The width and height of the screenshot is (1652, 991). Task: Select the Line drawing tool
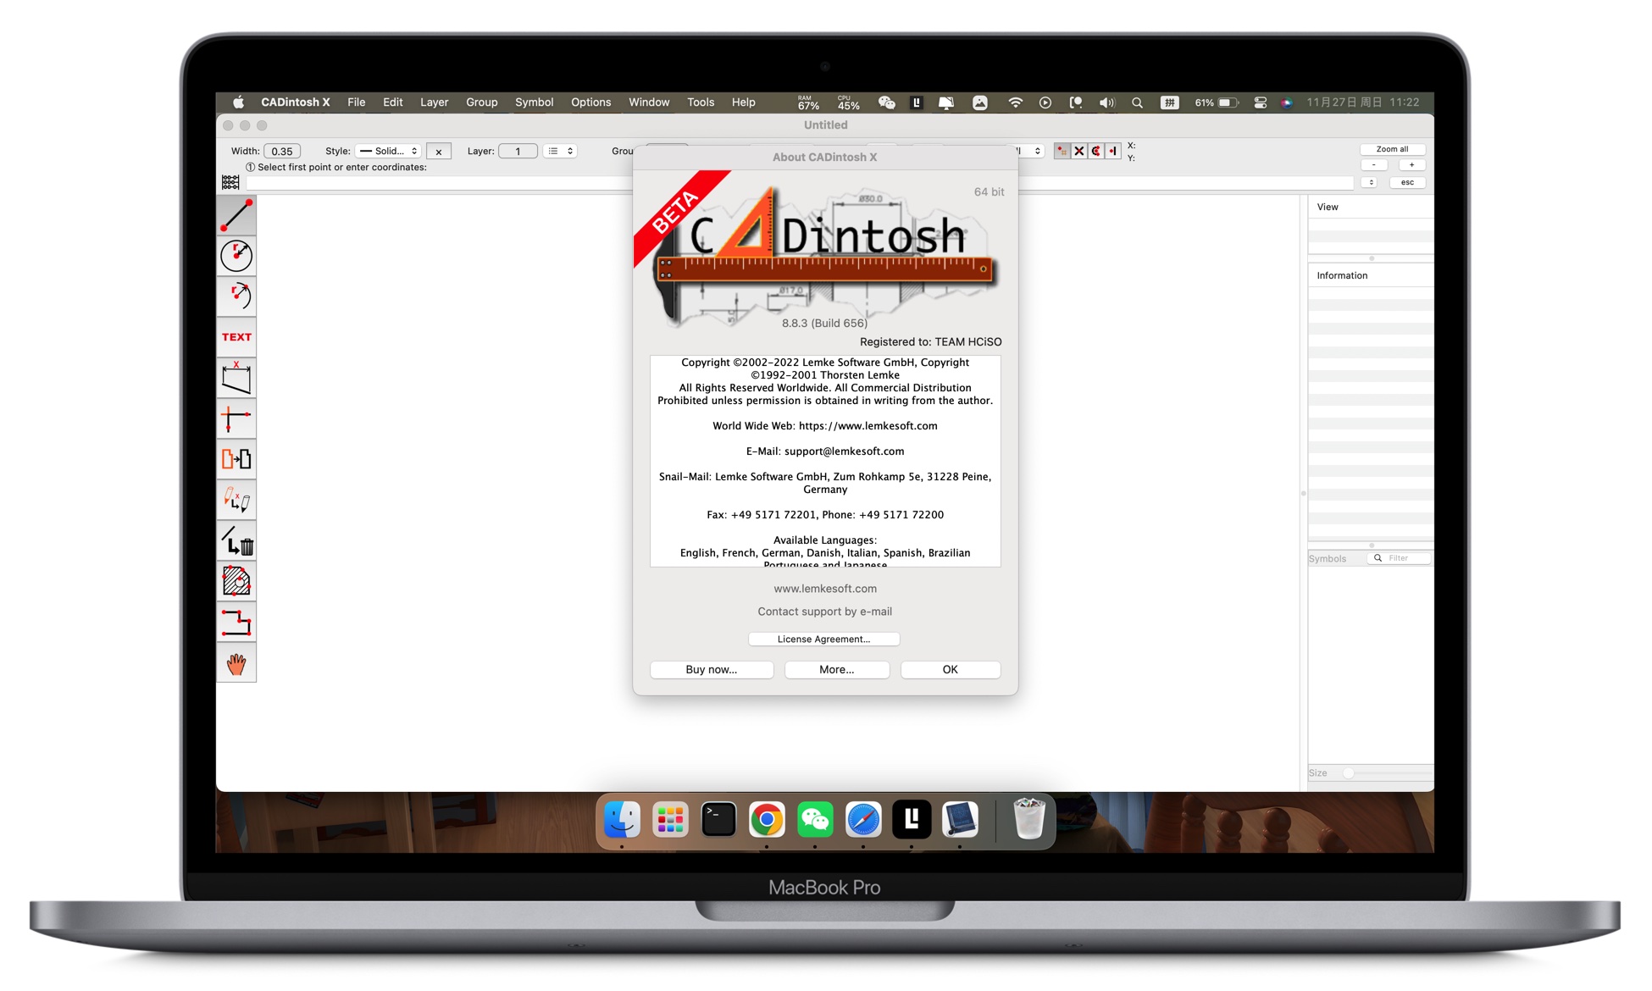pyautogui.click(x=236, y=215)
